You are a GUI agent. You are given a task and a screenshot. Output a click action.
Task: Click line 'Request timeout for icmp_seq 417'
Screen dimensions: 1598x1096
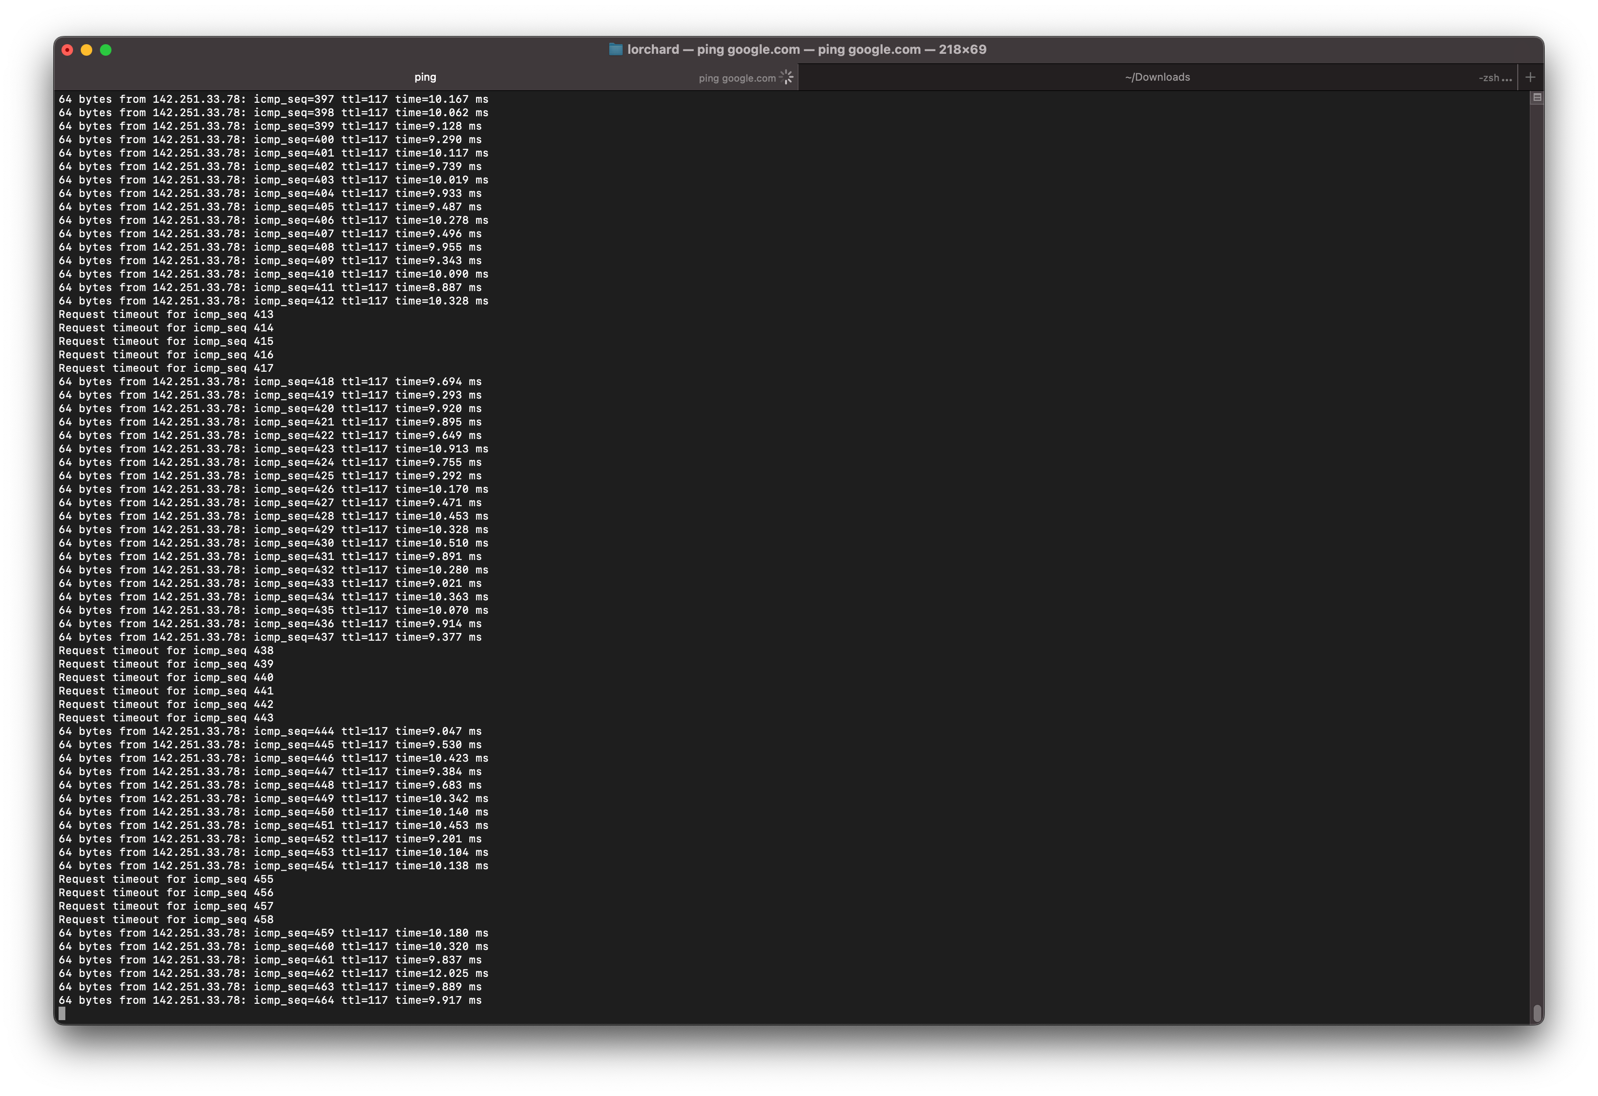166,367
